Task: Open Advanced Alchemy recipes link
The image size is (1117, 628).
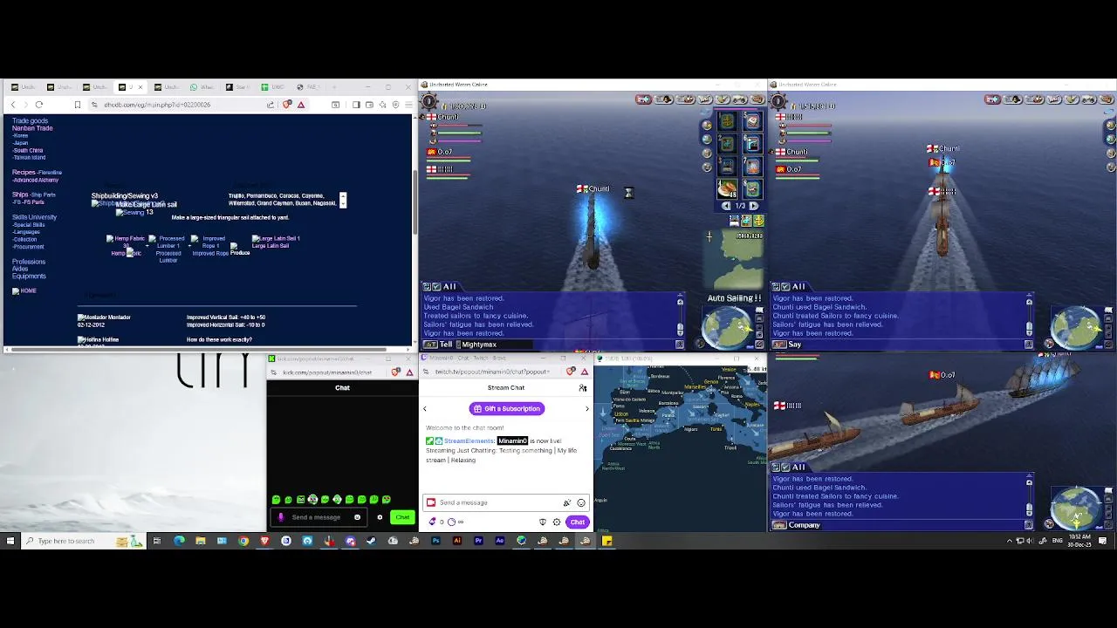Action: click(36, 180)
